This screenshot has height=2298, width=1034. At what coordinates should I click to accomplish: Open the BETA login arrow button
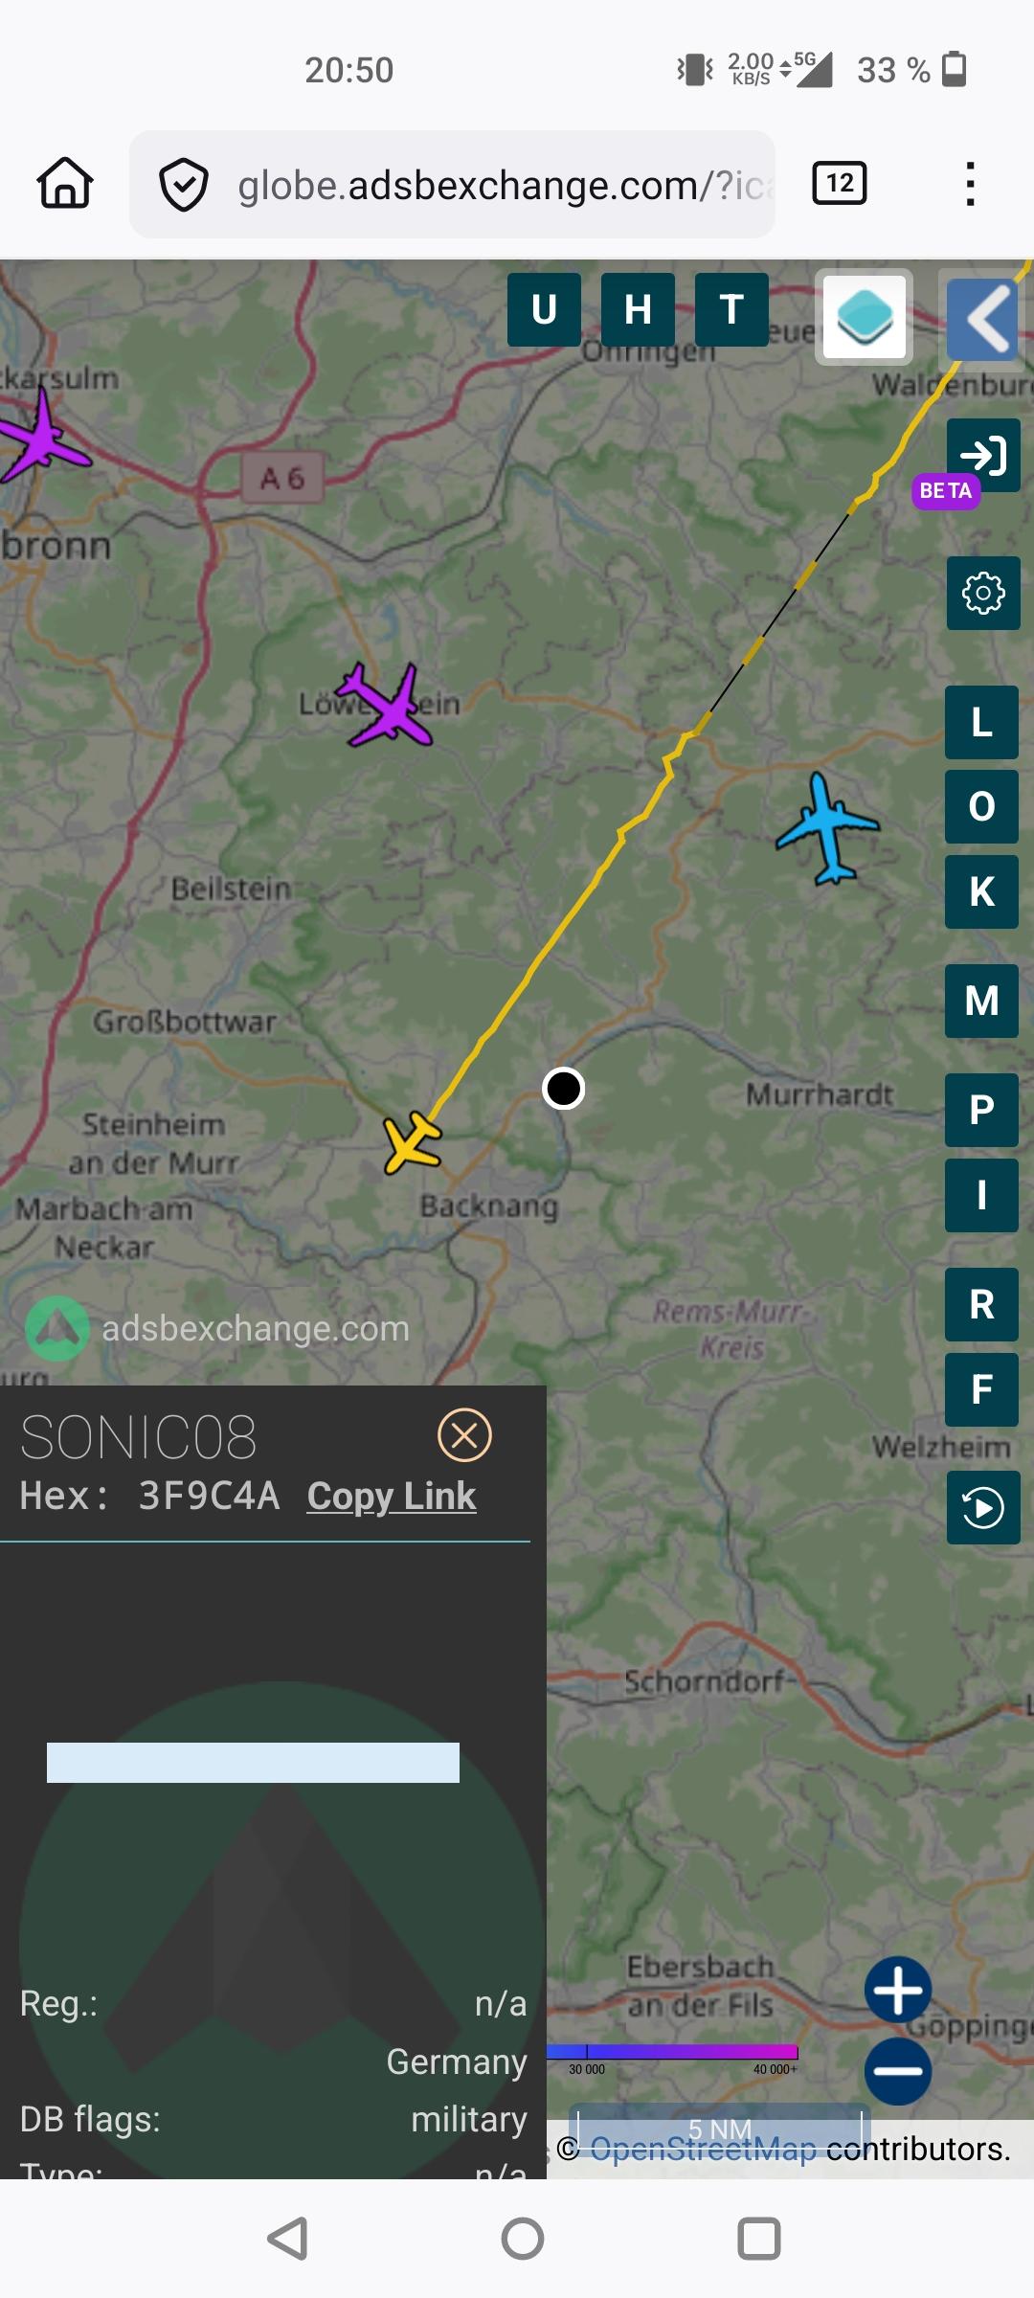point(983,455)
